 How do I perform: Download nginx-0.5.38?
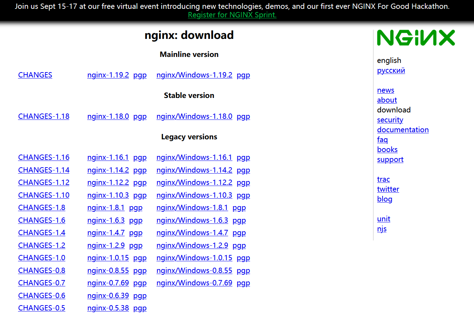pos(108,308)
